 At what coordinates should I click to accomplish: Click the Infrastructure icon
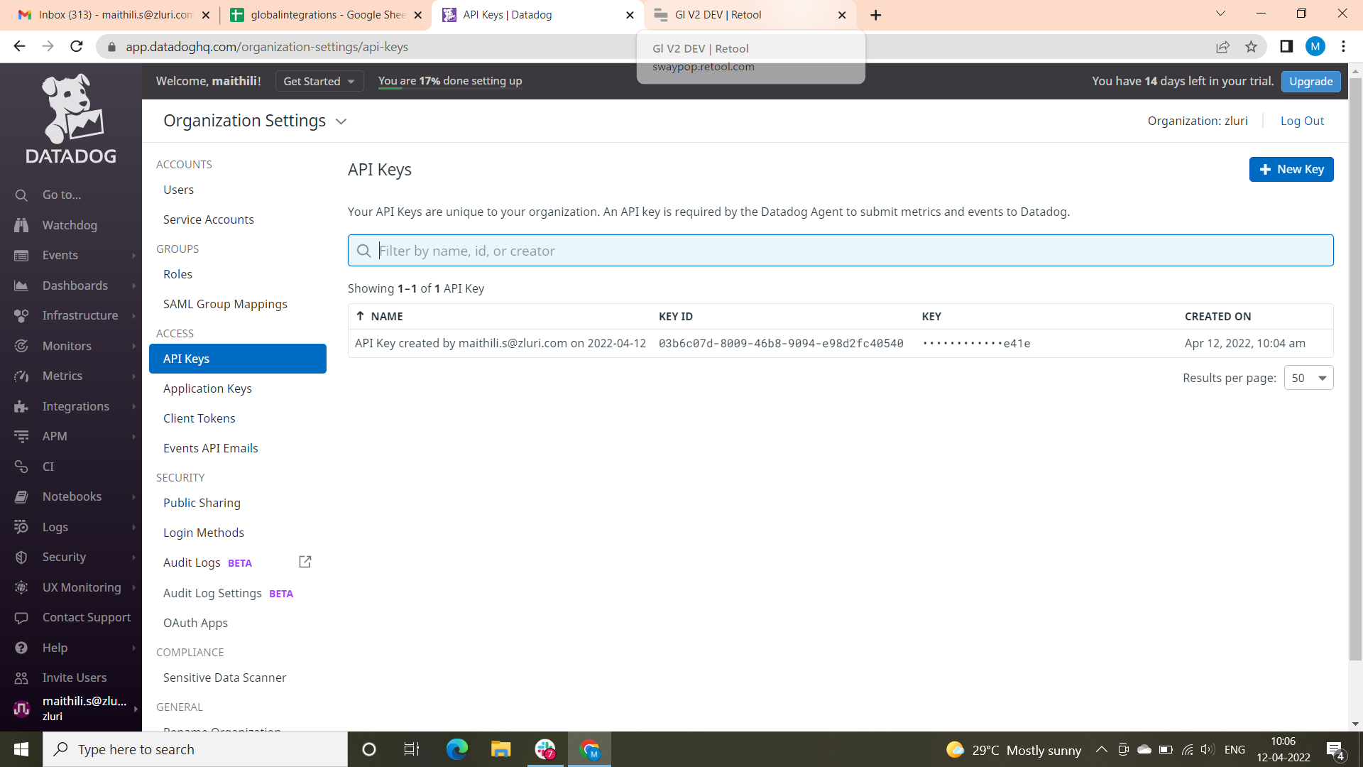click(21, 315)
